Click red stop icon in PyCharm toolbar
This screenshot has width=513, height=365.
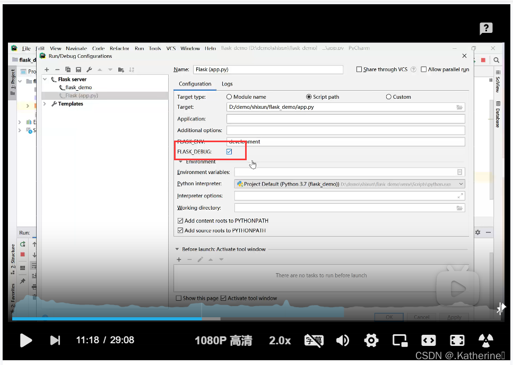(483, 60)
